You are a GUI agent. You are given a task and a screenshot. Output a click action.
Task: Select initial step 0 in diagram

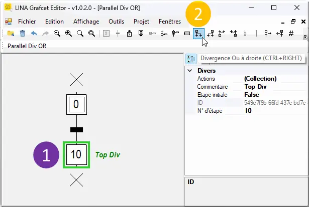coord(77,104)
